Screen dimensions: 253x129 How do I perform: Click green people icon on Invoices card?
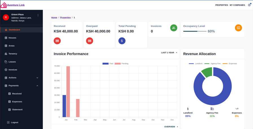point(174,28)
